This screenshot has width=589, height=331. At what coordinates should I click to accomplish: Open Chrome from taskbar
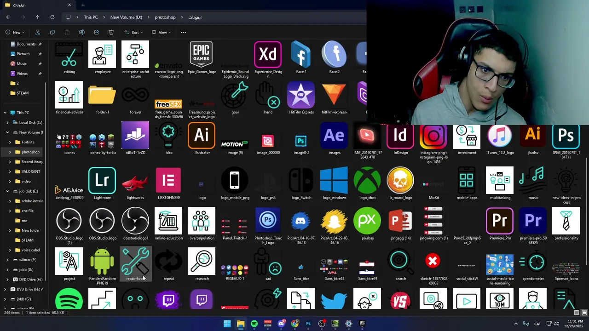click(x=294, y=324)
